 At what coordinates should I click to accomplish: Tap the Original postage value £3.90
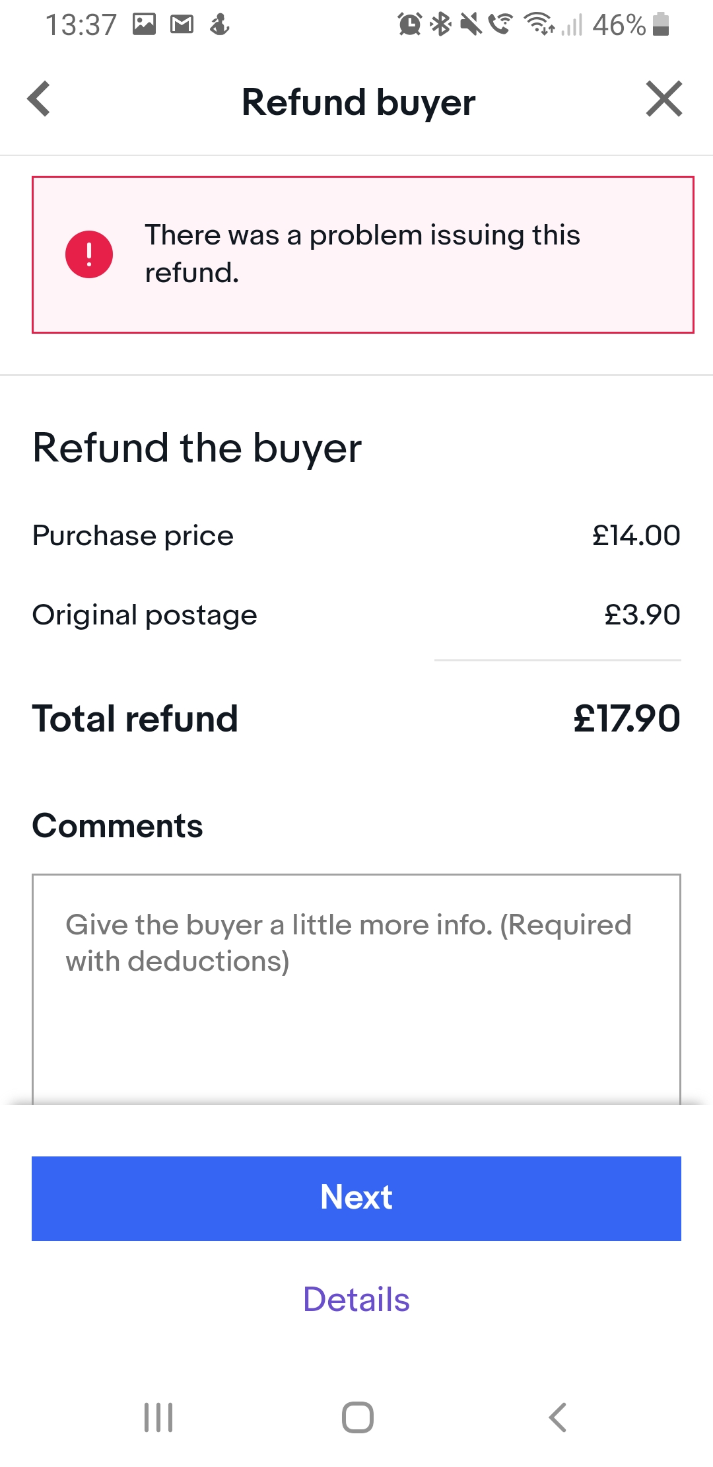click(642, 615)
